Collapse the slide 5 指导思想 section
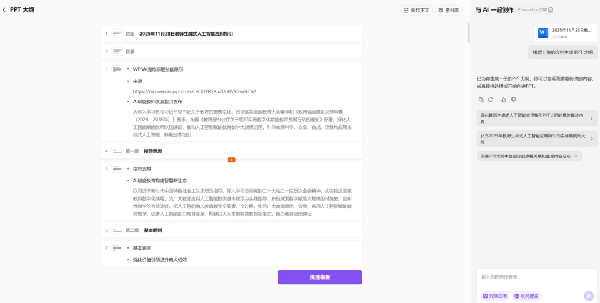The height and width of the screenshot is (303, 600). pyautogui.click(x=128, y=169)
